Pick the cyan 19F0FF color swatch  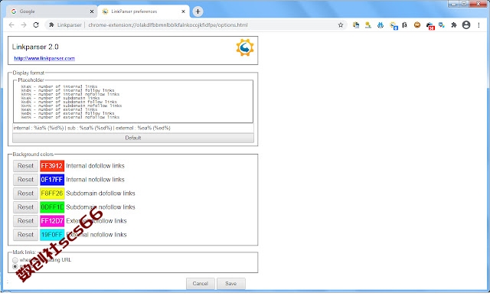tap(52, 235)
